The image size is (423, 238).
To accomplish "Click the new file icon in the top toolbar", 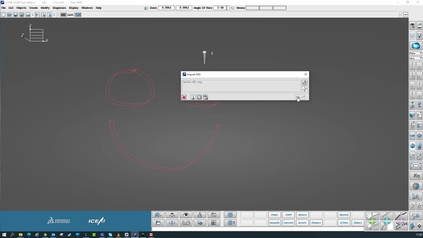I will [3, 15].
